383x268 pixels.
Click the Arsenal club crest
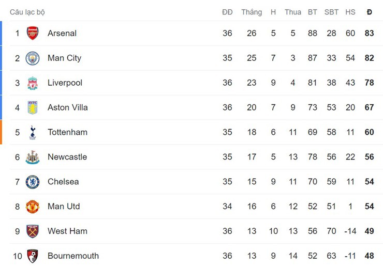pyautogui.click(x=33, y=33)
